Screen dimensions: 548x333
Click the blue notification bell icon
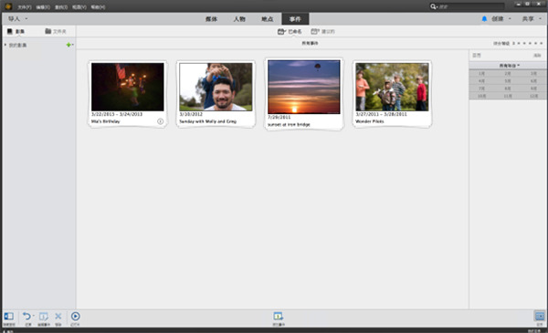point(484,19)
